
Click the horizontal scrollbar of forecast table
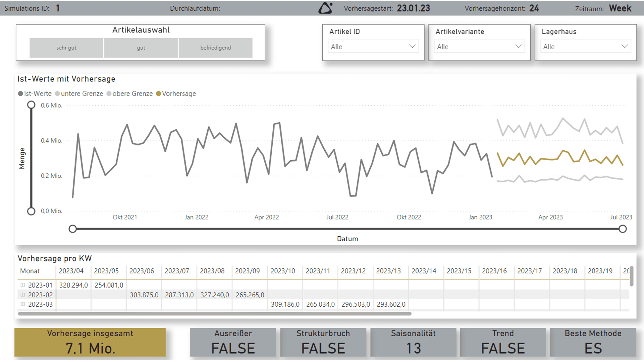click(215, 314)
